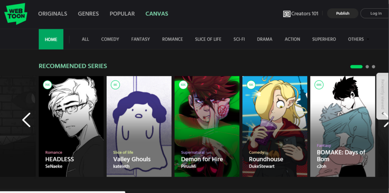Select the first carousel page indicator
The image size is (389, 193).
point(356,67)
